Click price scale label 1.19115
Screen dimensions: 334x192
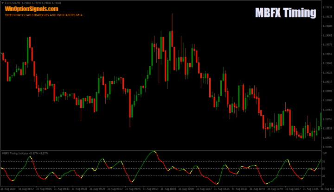point(328,17)
